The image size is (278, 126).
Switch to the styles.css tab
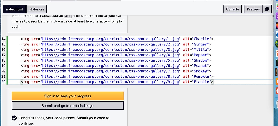pos(37,9)
